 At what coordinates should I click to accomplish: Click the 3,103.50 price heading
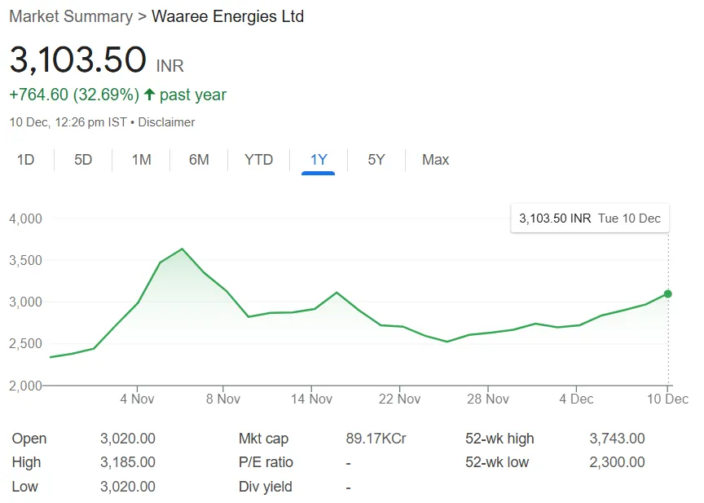click(x=78, y=60)
